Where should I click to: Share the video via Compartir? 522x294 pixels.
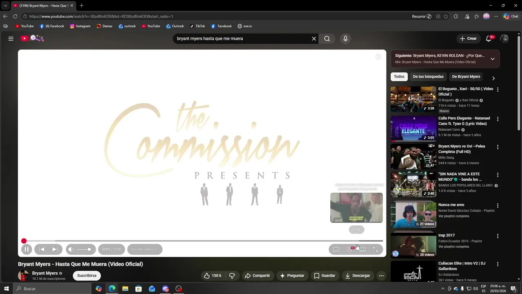(x=257, y=276)
